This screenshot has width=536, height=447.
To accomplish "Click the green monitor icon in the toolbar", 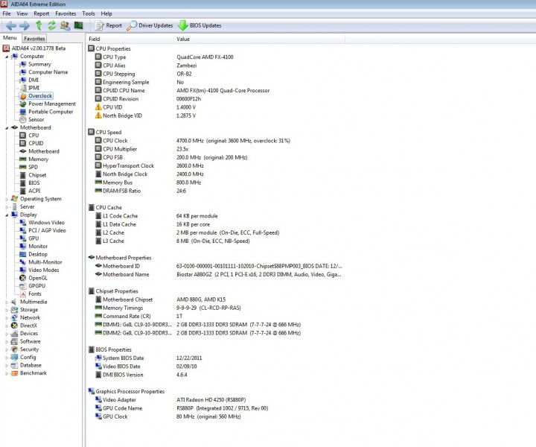I will point(79,25).
